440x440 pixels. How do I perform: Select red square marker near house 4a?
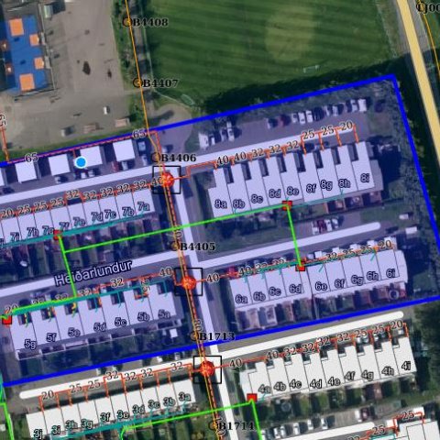252,397
